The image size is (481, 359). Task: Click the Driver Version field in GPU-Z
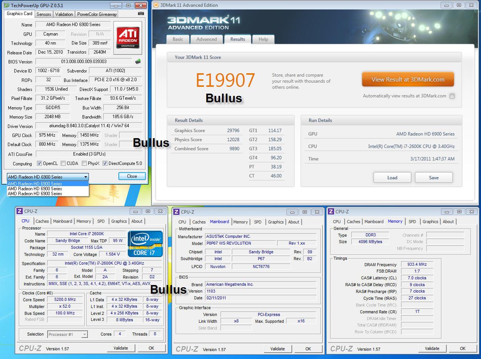[x=89, y=126]
